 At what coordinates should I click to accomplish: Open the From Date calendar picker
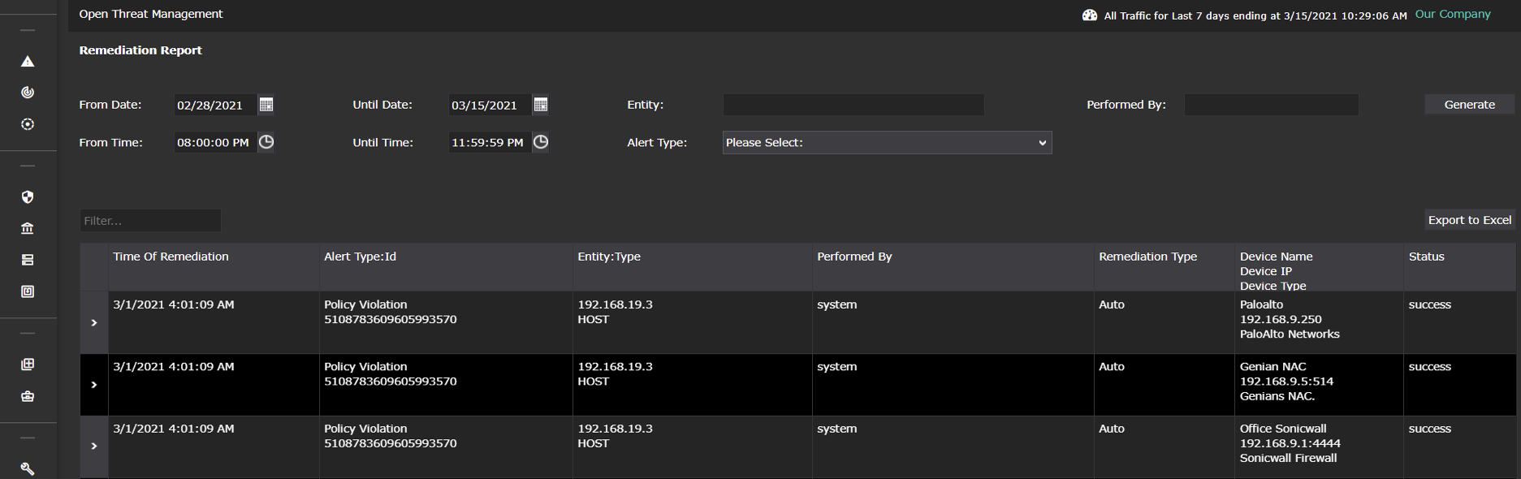coord(266,105)
